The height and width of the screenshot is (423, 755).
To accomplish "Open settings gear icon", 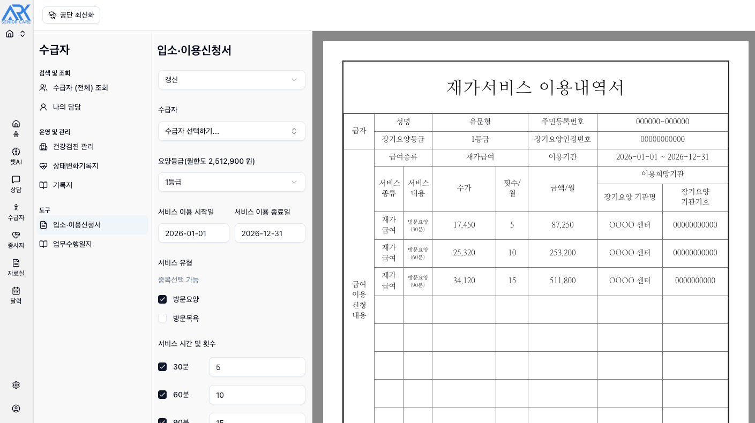I will (x=16, y=385).
